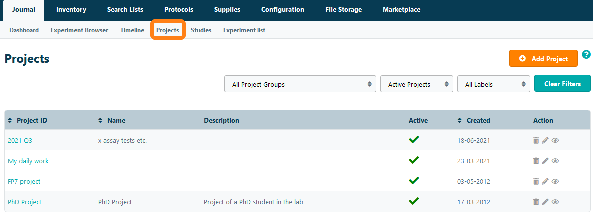This screenshot has height=215, width=593.
Task: View PhD Project using eye icon
Action: pyautogui.click(x=555, y=202)
